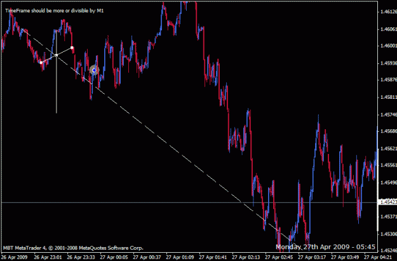Click the '27 Apr 03:49' time axis label

pyautogui.click(x=345, y=257)
